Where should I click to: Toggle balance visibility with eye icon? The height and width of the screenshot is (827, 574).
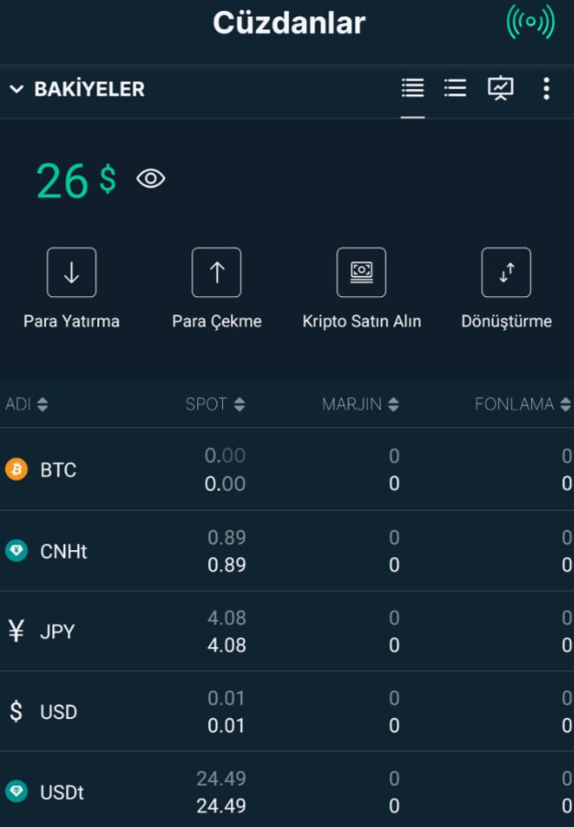151,179
